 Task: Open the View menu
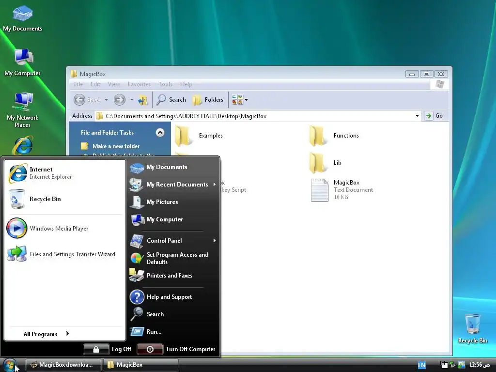tap(114, 84)
